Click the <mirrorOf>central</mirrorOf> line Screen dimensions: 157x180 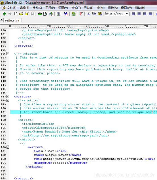pos(60,163)
